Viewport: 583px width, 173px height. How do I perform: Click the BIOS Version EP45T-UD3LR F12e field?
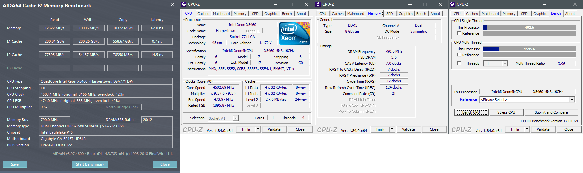click(x=106, y=145)
